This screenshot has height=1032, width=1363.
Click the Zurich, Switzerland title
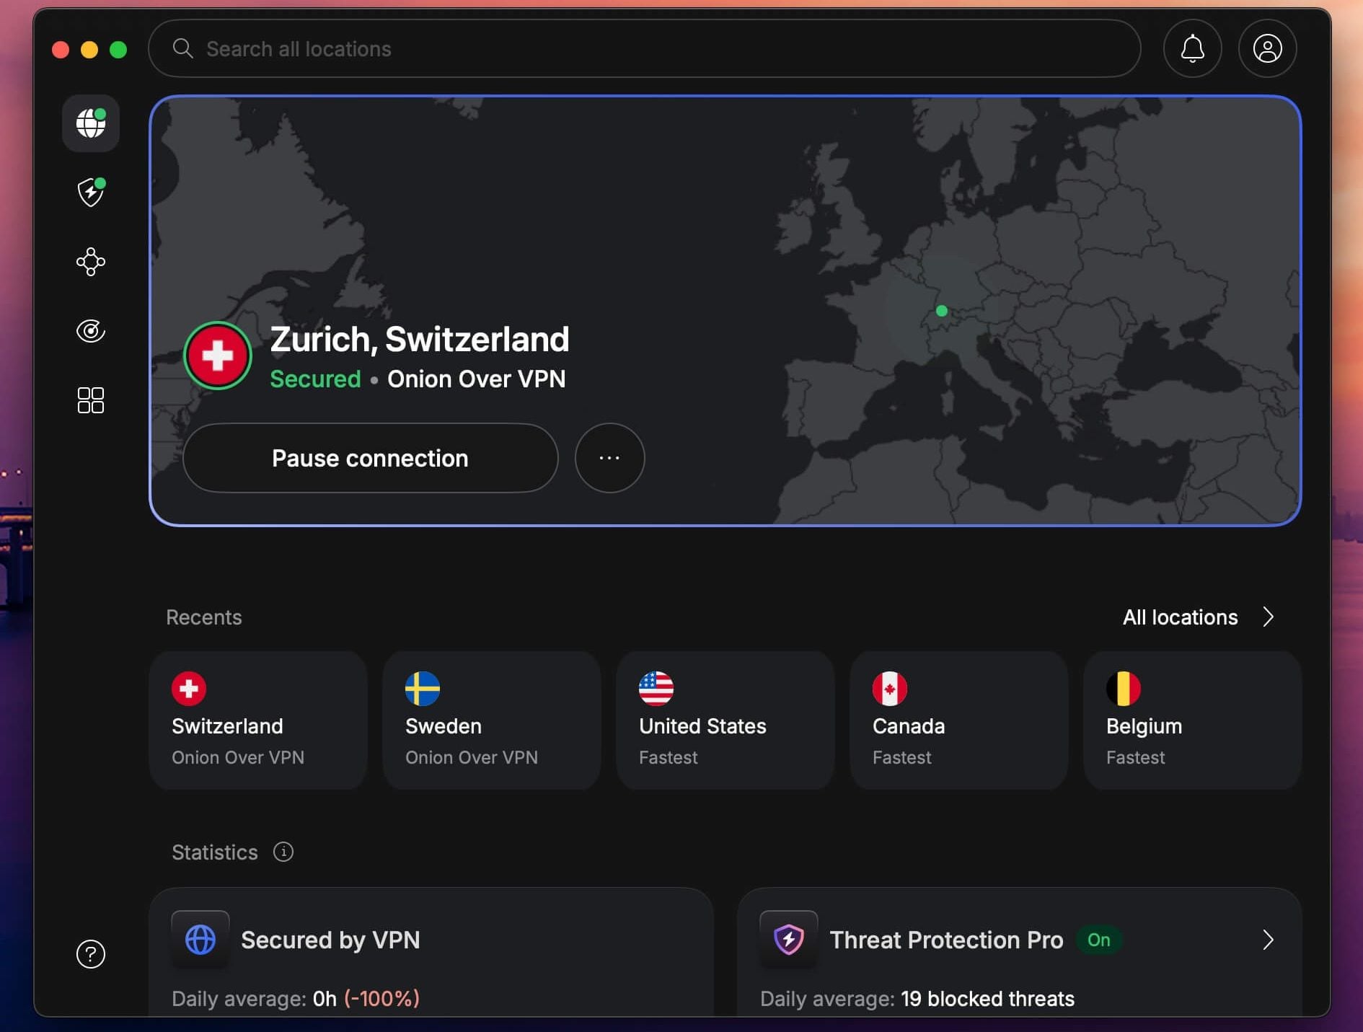420,340
